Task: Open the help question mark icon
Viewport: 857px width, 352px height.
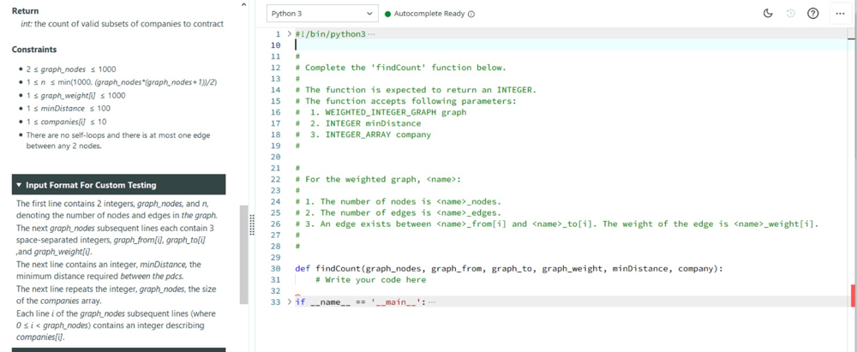Action: pyautogui.click(x=813, y=14)
